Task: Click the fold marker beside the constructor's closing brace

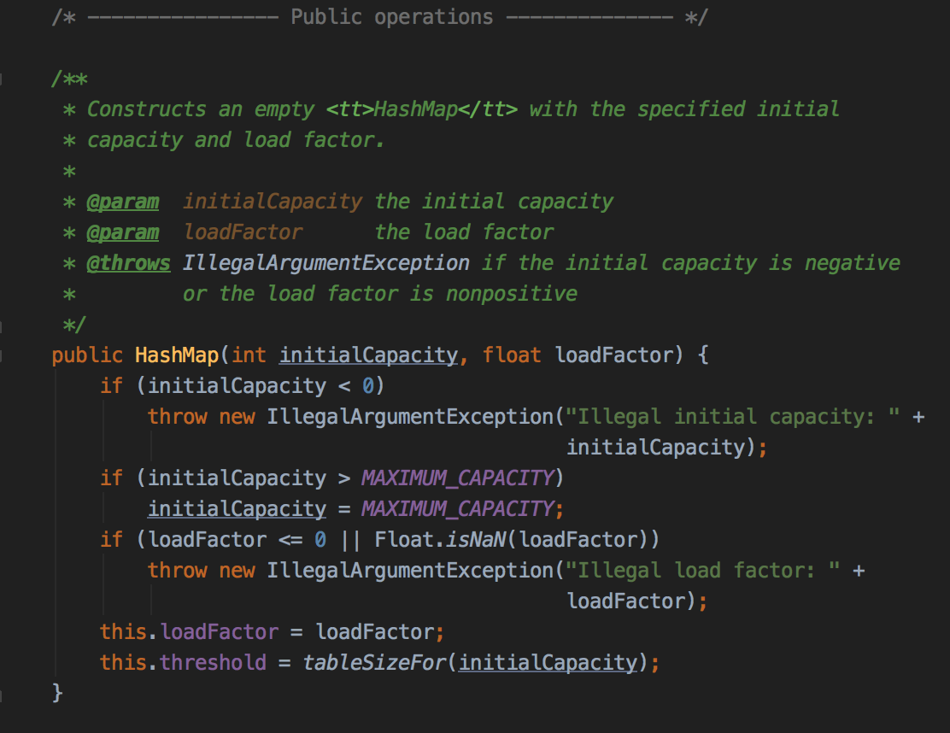Action: click(3, 693)
